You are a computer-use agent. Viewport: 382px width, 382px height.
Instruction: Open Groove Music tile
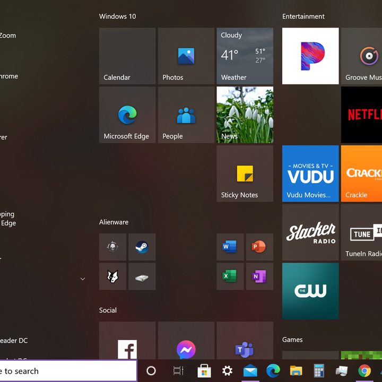pyautogui.click(x=361, y=56)
